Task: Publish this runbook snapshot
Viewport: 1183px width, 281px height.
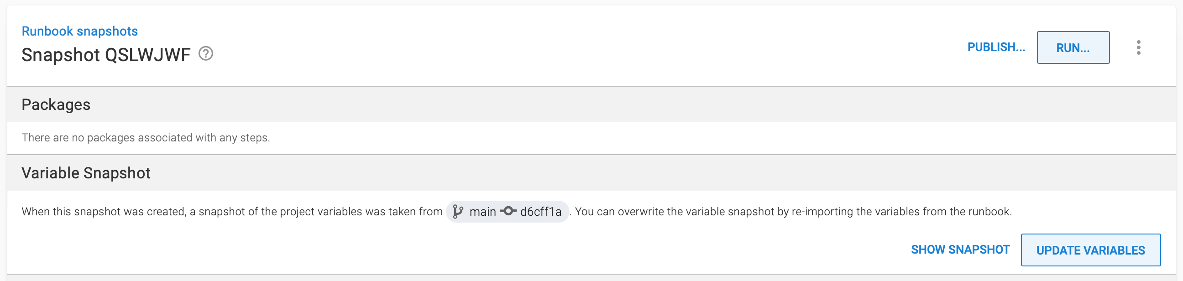Action: [995, 47]
